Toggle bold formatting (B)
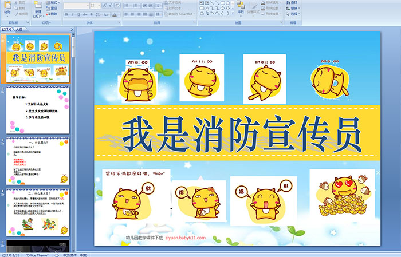The image size is (401, 257). click(65, 14)
